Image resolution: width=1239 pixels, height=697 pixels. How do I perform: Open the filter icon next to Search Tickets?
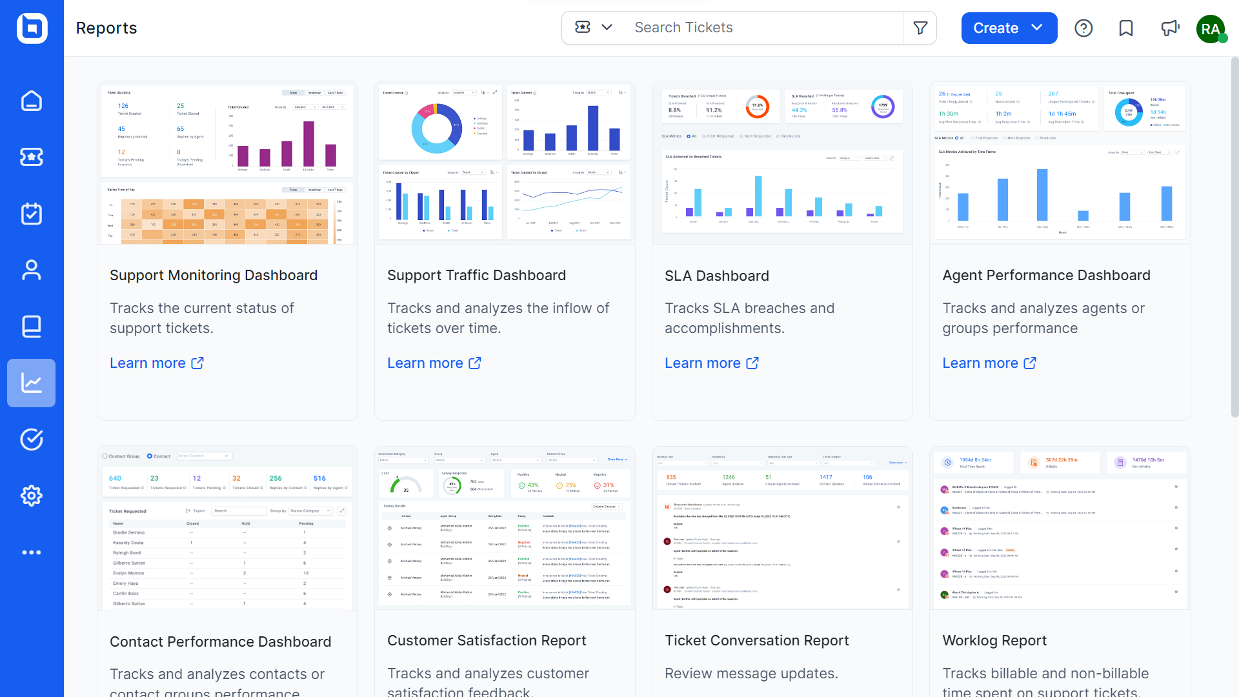click(x=920, y=28)
